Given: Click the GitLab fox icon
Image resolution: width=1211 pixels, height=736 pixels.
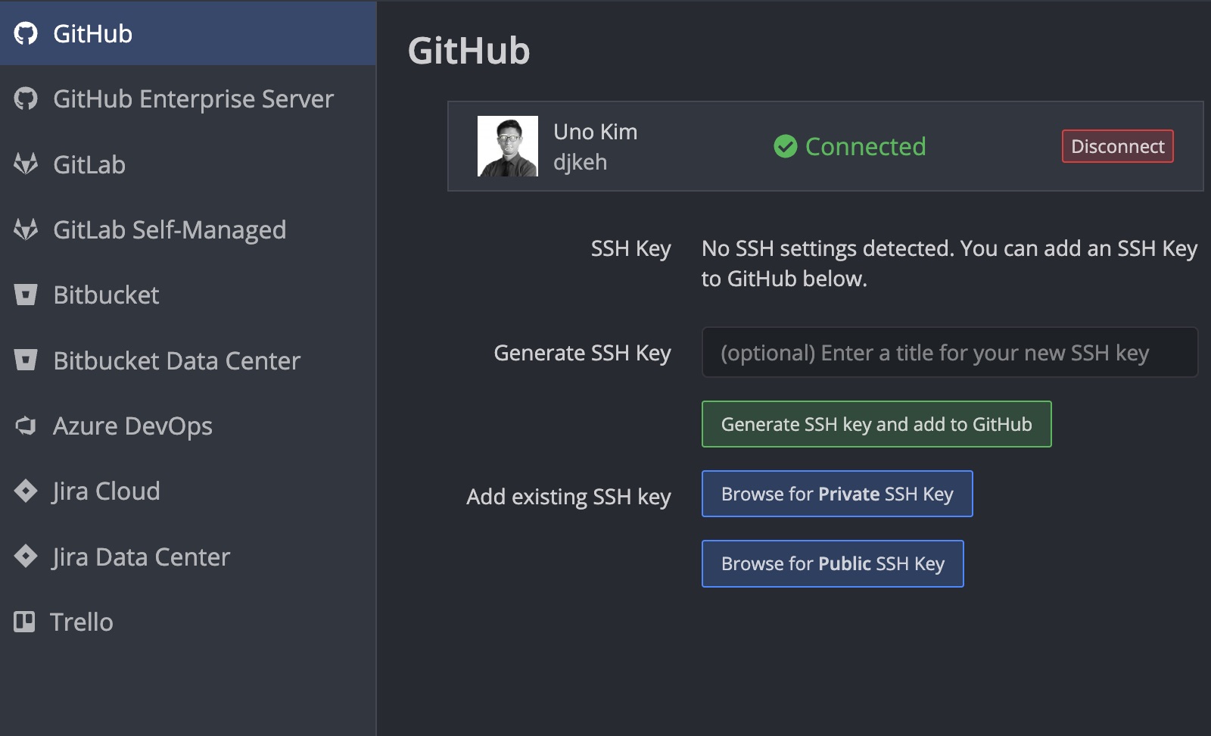Looking at the screenshot, I should click(x=26, y=164).
